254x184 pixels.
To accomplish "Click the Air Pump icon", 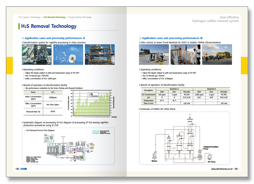I will pos(209,157).
